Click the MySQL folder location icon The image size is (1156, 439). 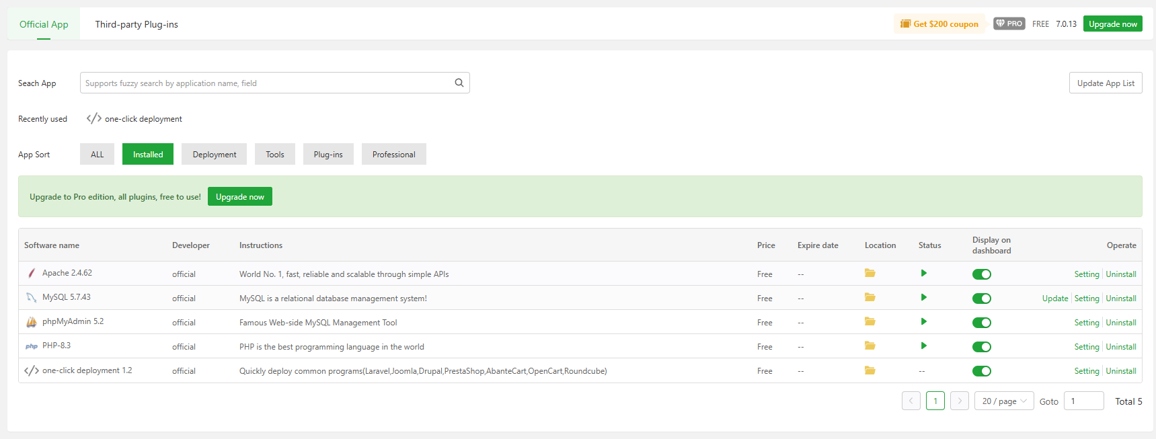870,297
